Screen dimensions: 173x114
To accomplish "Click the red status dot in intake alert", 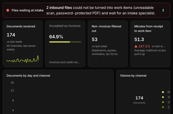I will coord(8,10).
